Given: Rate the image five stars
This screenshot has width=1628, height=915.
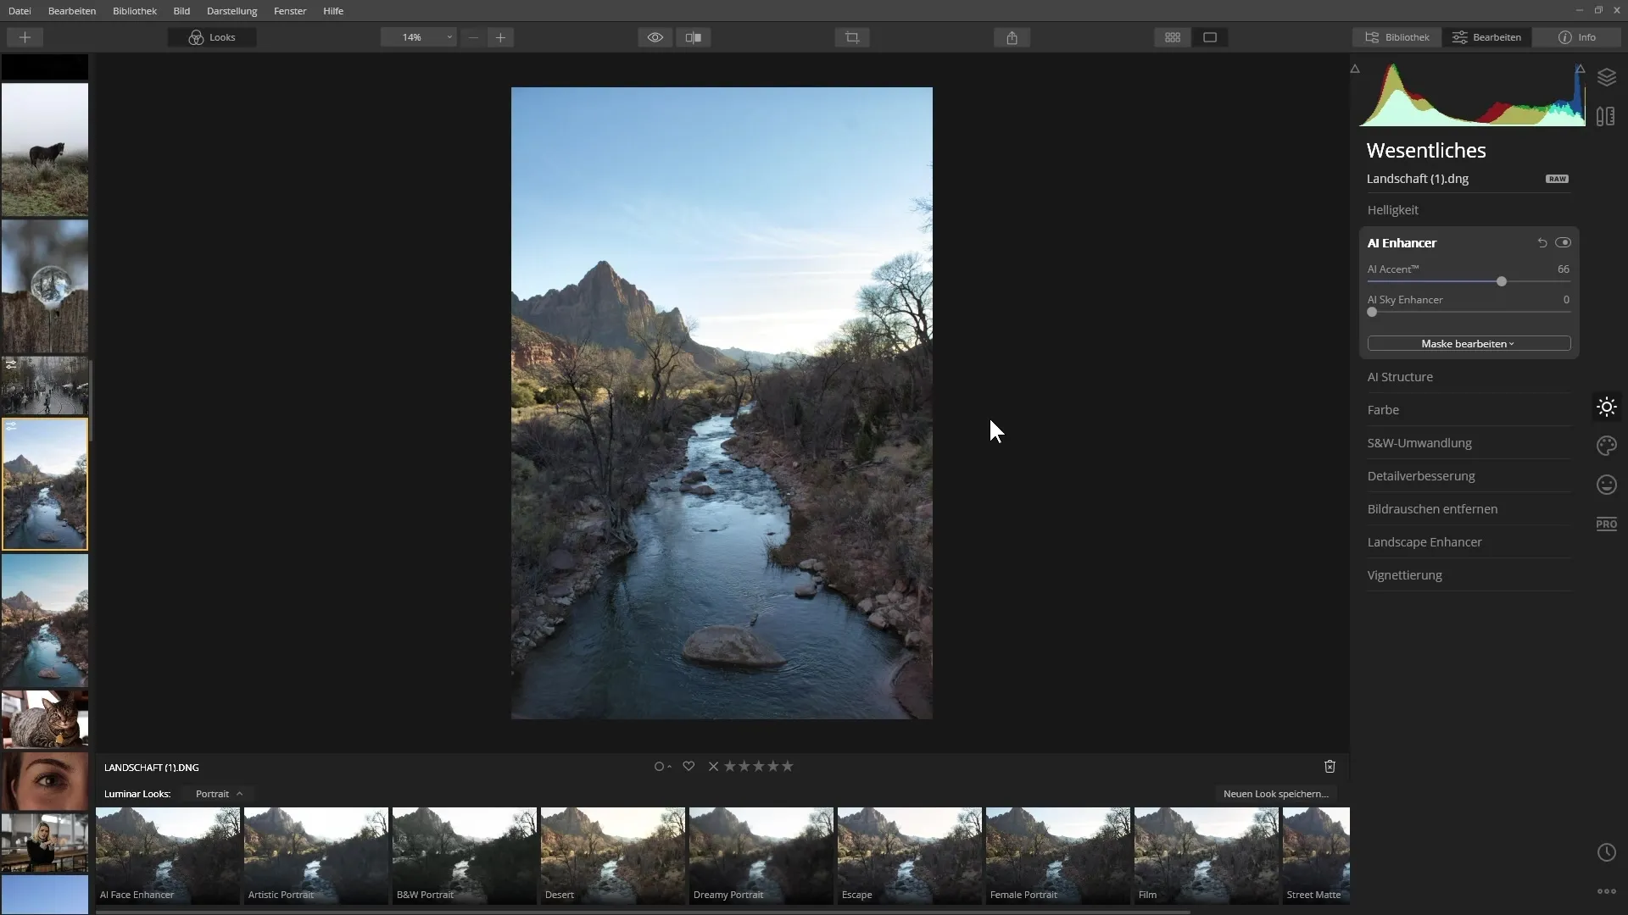Looking at the screenshot, I should click(787, 767).
